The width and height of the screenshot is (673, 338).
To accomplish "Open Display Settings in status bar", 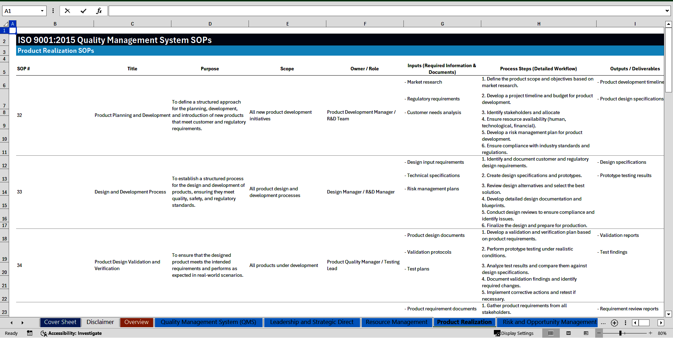I will coord(514,333).
